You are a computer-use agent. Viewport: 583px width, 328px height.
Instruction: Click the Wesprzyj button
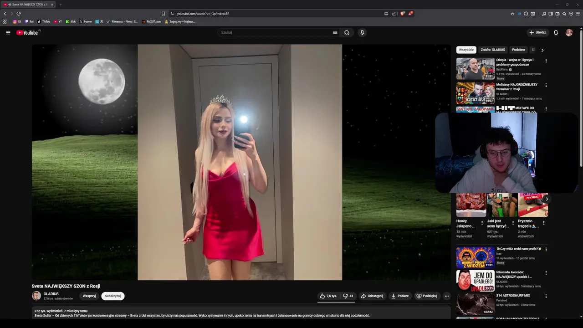(x=89, y=296)
